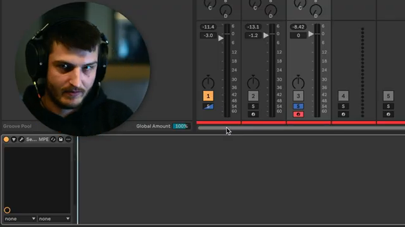Toggle track 1 activator button
This screenshot has height=227, width=405.
[208, 96]
